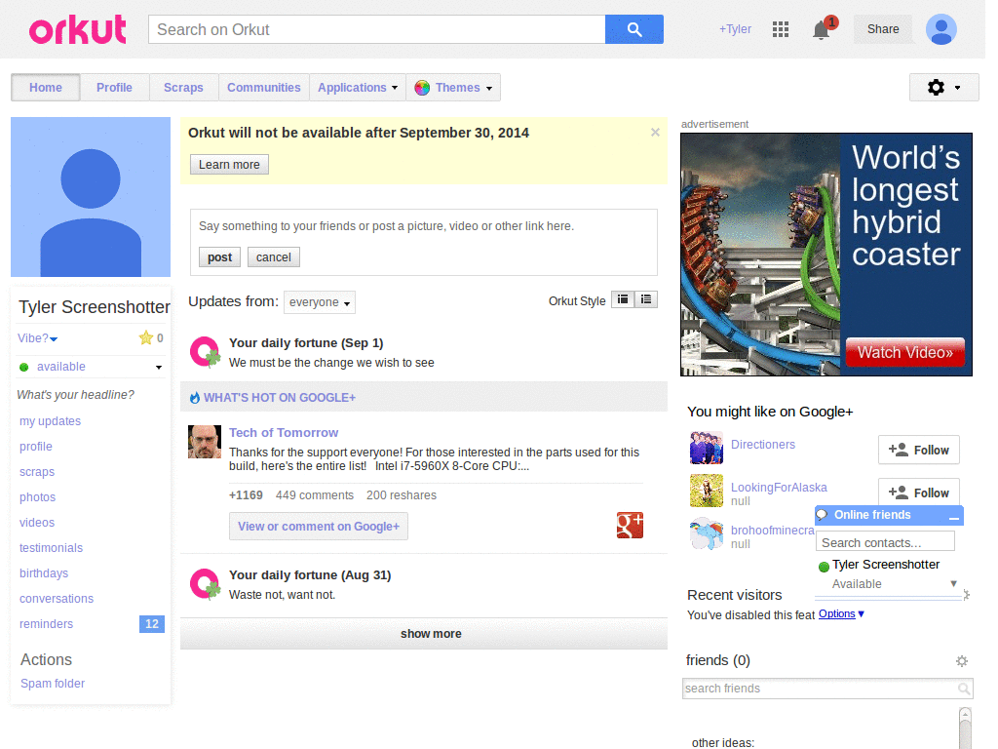Click the Sep 1 daily fortune icon
Image resolution: width=998 pixels, height=749 pixels.
click(205, 352)
